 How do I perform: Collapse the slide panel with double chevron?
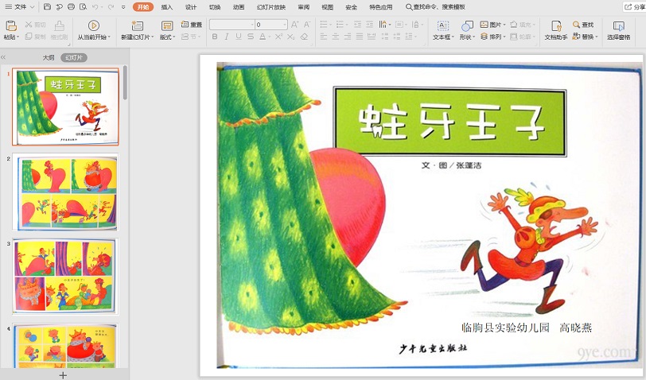pyautogui.click(x=3, y=57)
